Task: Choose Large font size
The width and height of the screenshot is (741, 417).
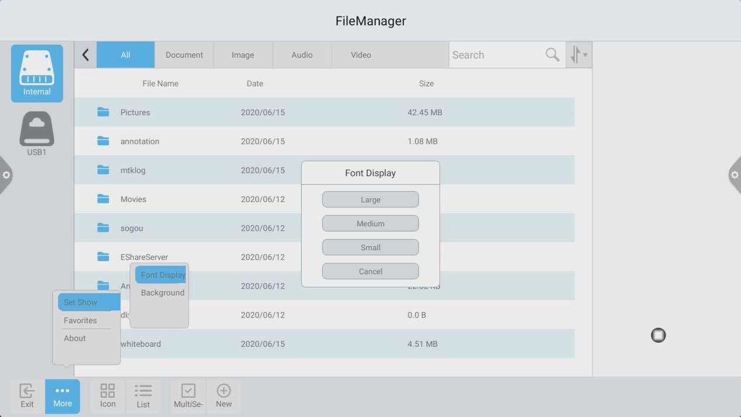Action: 370,200
